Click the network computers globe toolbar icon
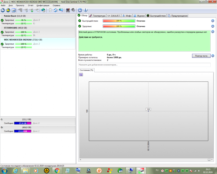The width and height of the screenshot is (217, 174). pos(61,10)
